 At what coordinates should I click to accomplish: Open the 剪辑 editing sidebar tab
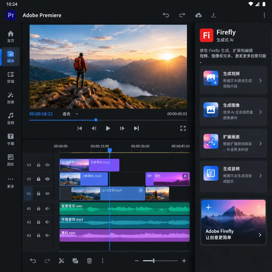[x=11, y=77]
